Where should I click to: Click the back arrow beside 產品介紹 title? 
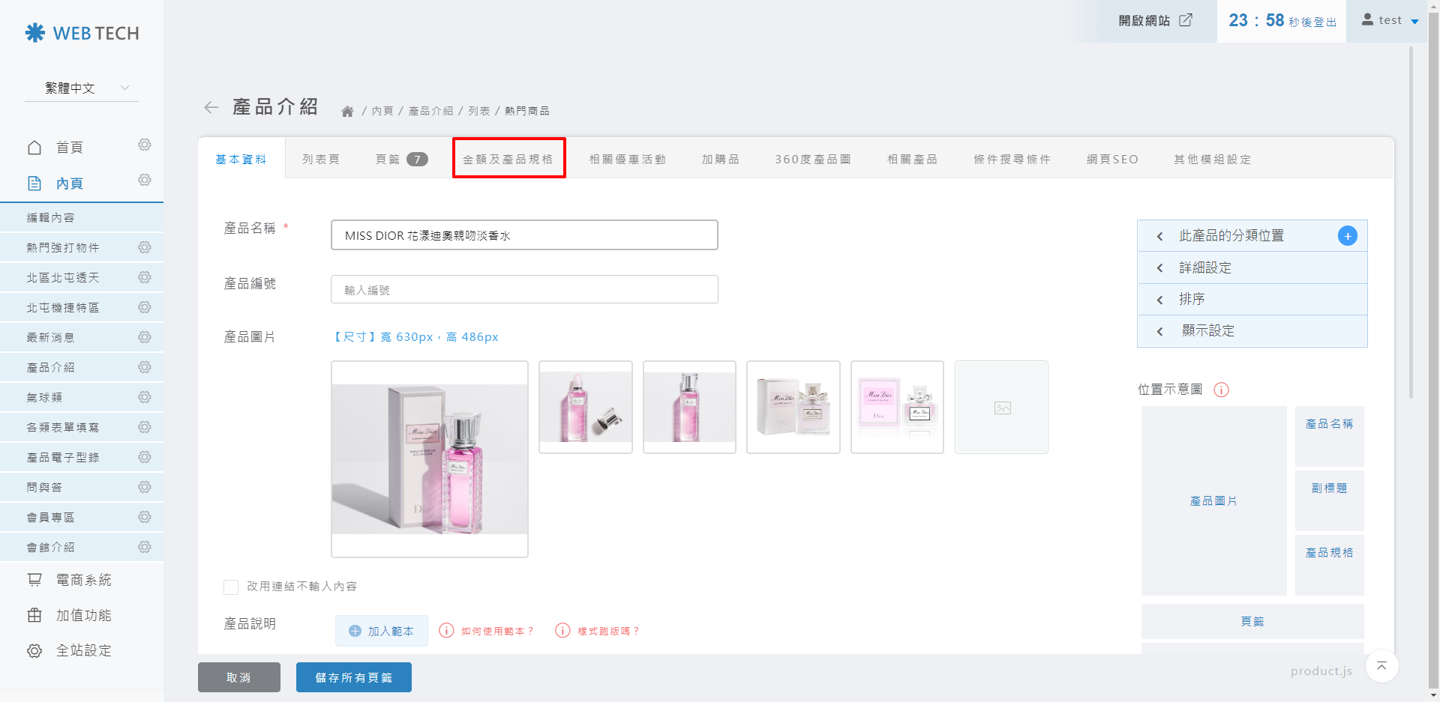coord(211,108)
